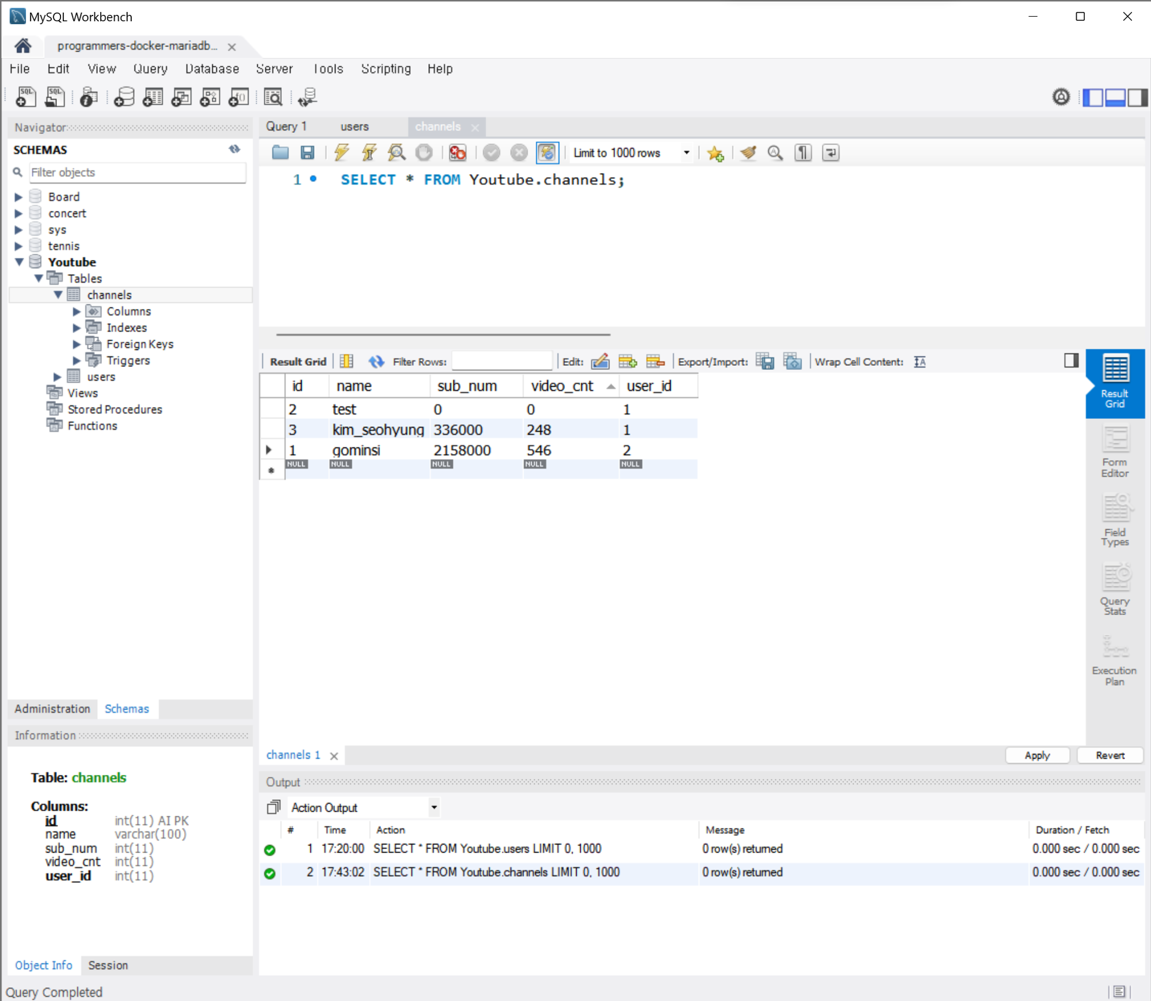Screen dimensions: 1151x1001
Task: Expand the Board schema
Action: point(18,197)
